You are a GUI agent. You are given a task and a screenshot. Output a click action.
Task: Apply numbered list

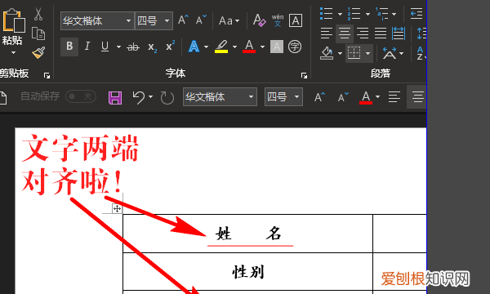354,14
